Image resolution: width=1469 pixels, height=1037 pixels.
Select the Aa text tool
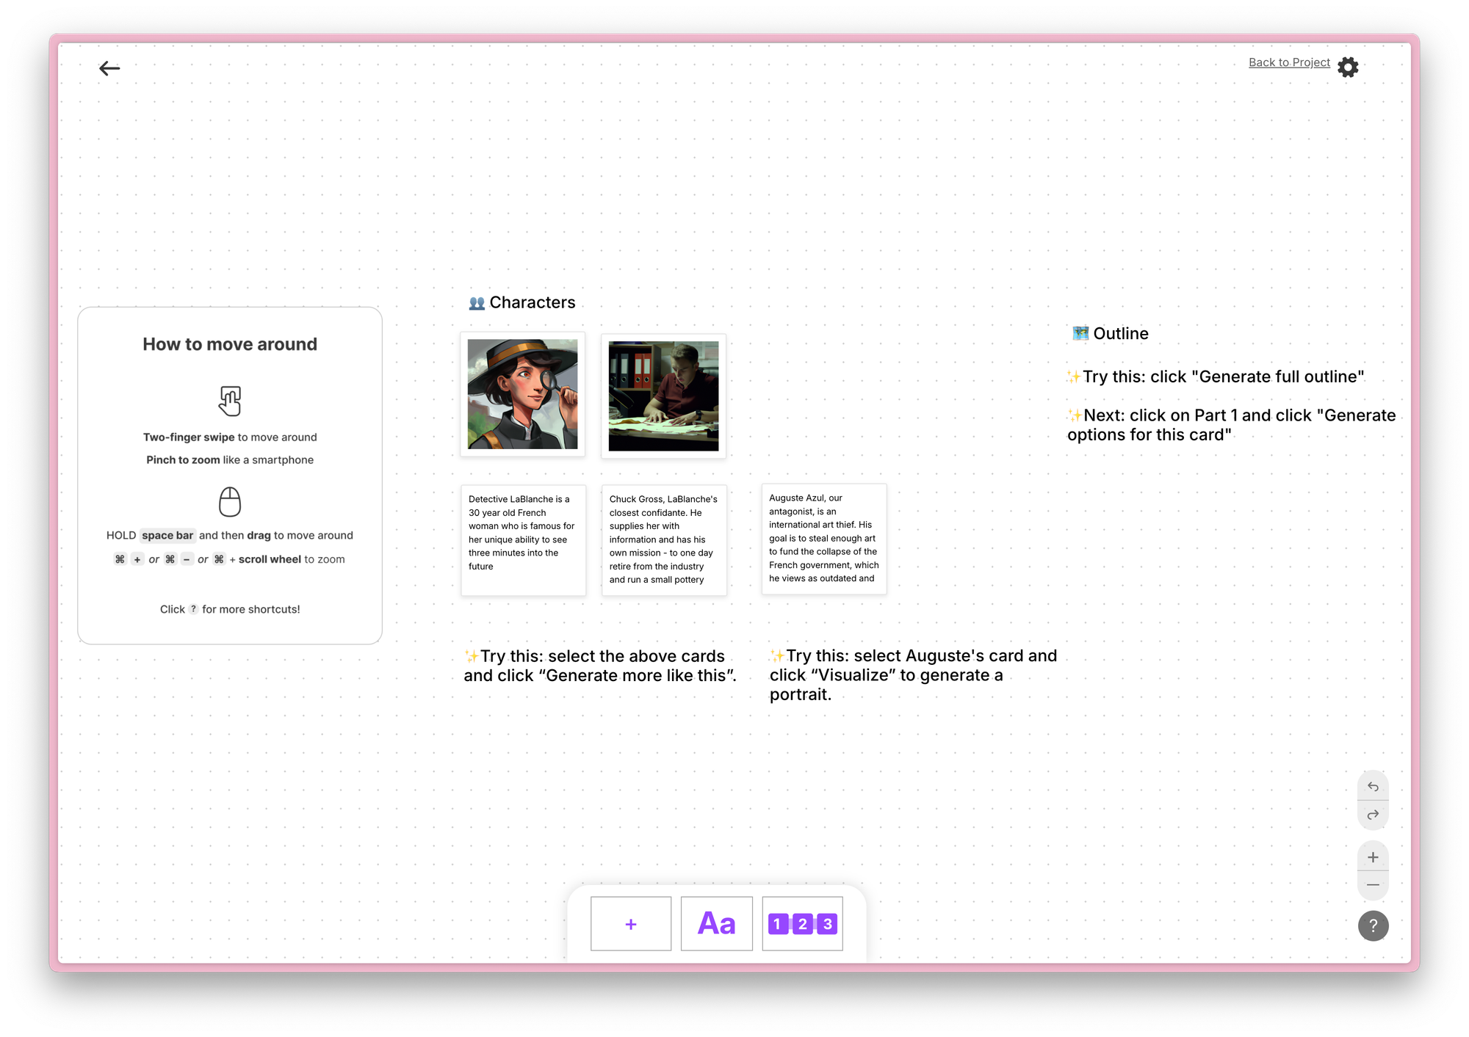tap(716, 924)
